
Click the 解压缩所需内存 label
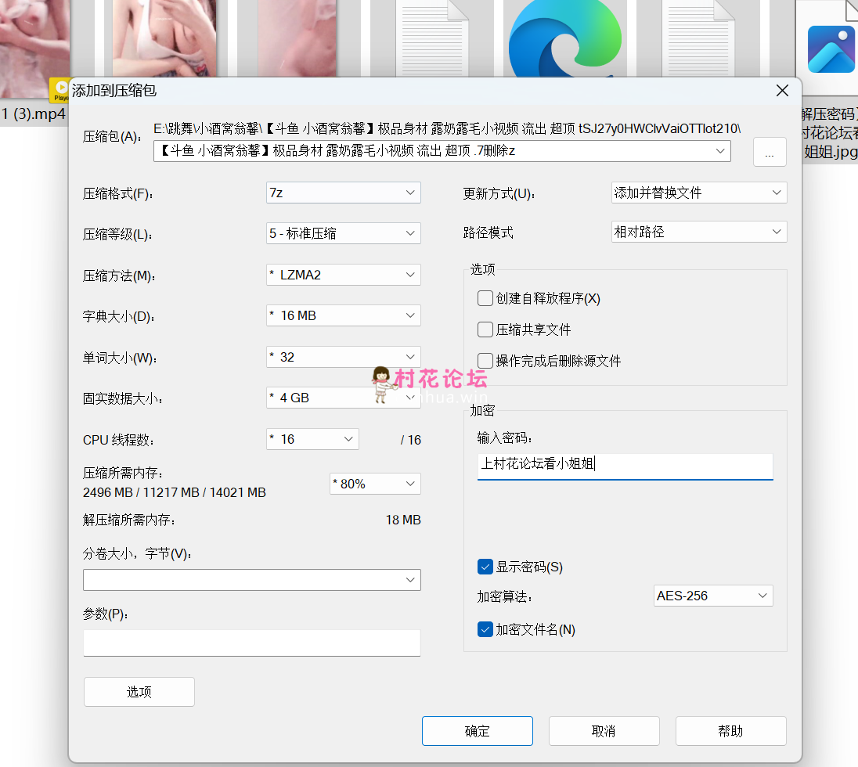129,520
